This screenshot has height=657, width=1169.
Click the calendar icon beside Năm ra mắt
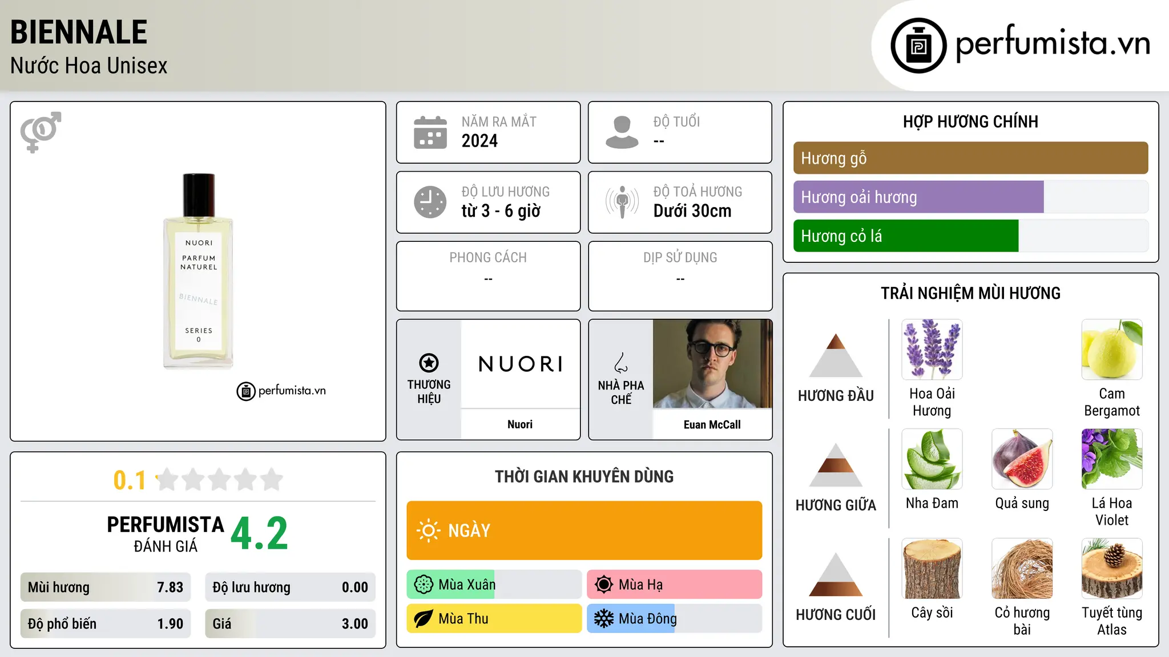430,132
